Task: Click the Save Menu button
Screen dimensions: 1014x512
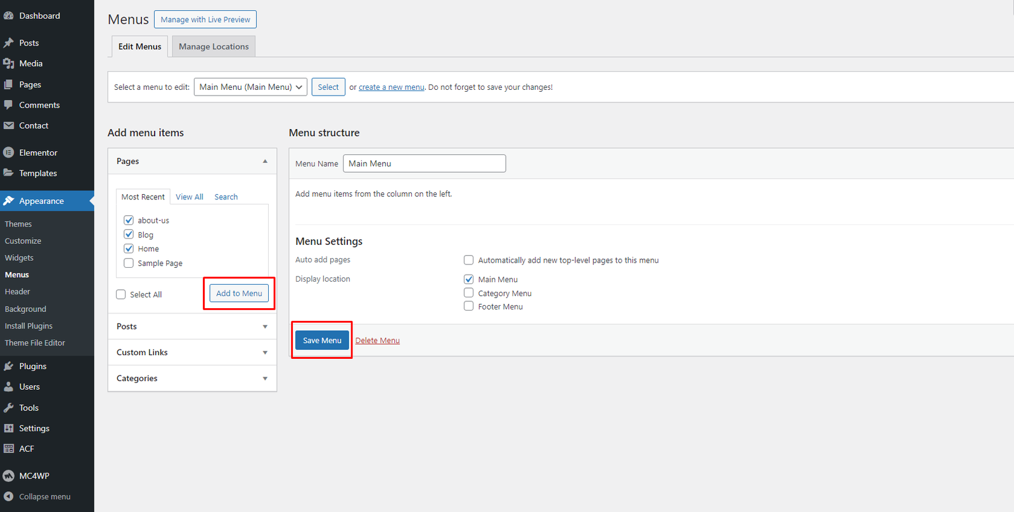Action: point(322,340)
